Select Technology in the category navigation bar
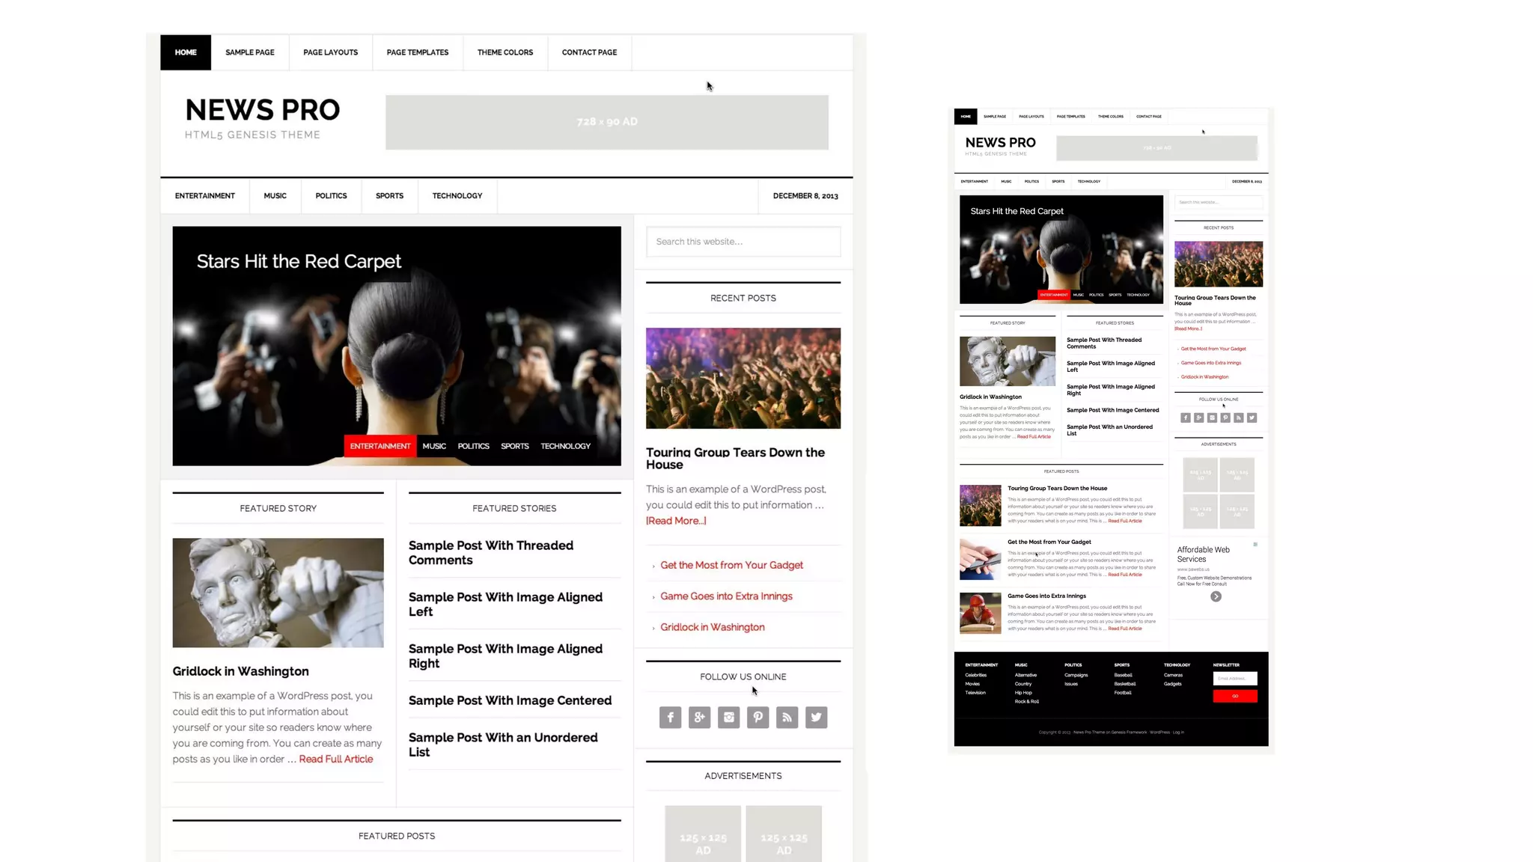This screenshot has height=862, width=1533. 457,196
